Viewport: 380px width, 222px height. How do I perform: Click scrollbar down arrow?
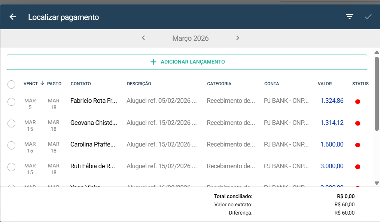tap(377, 183)
